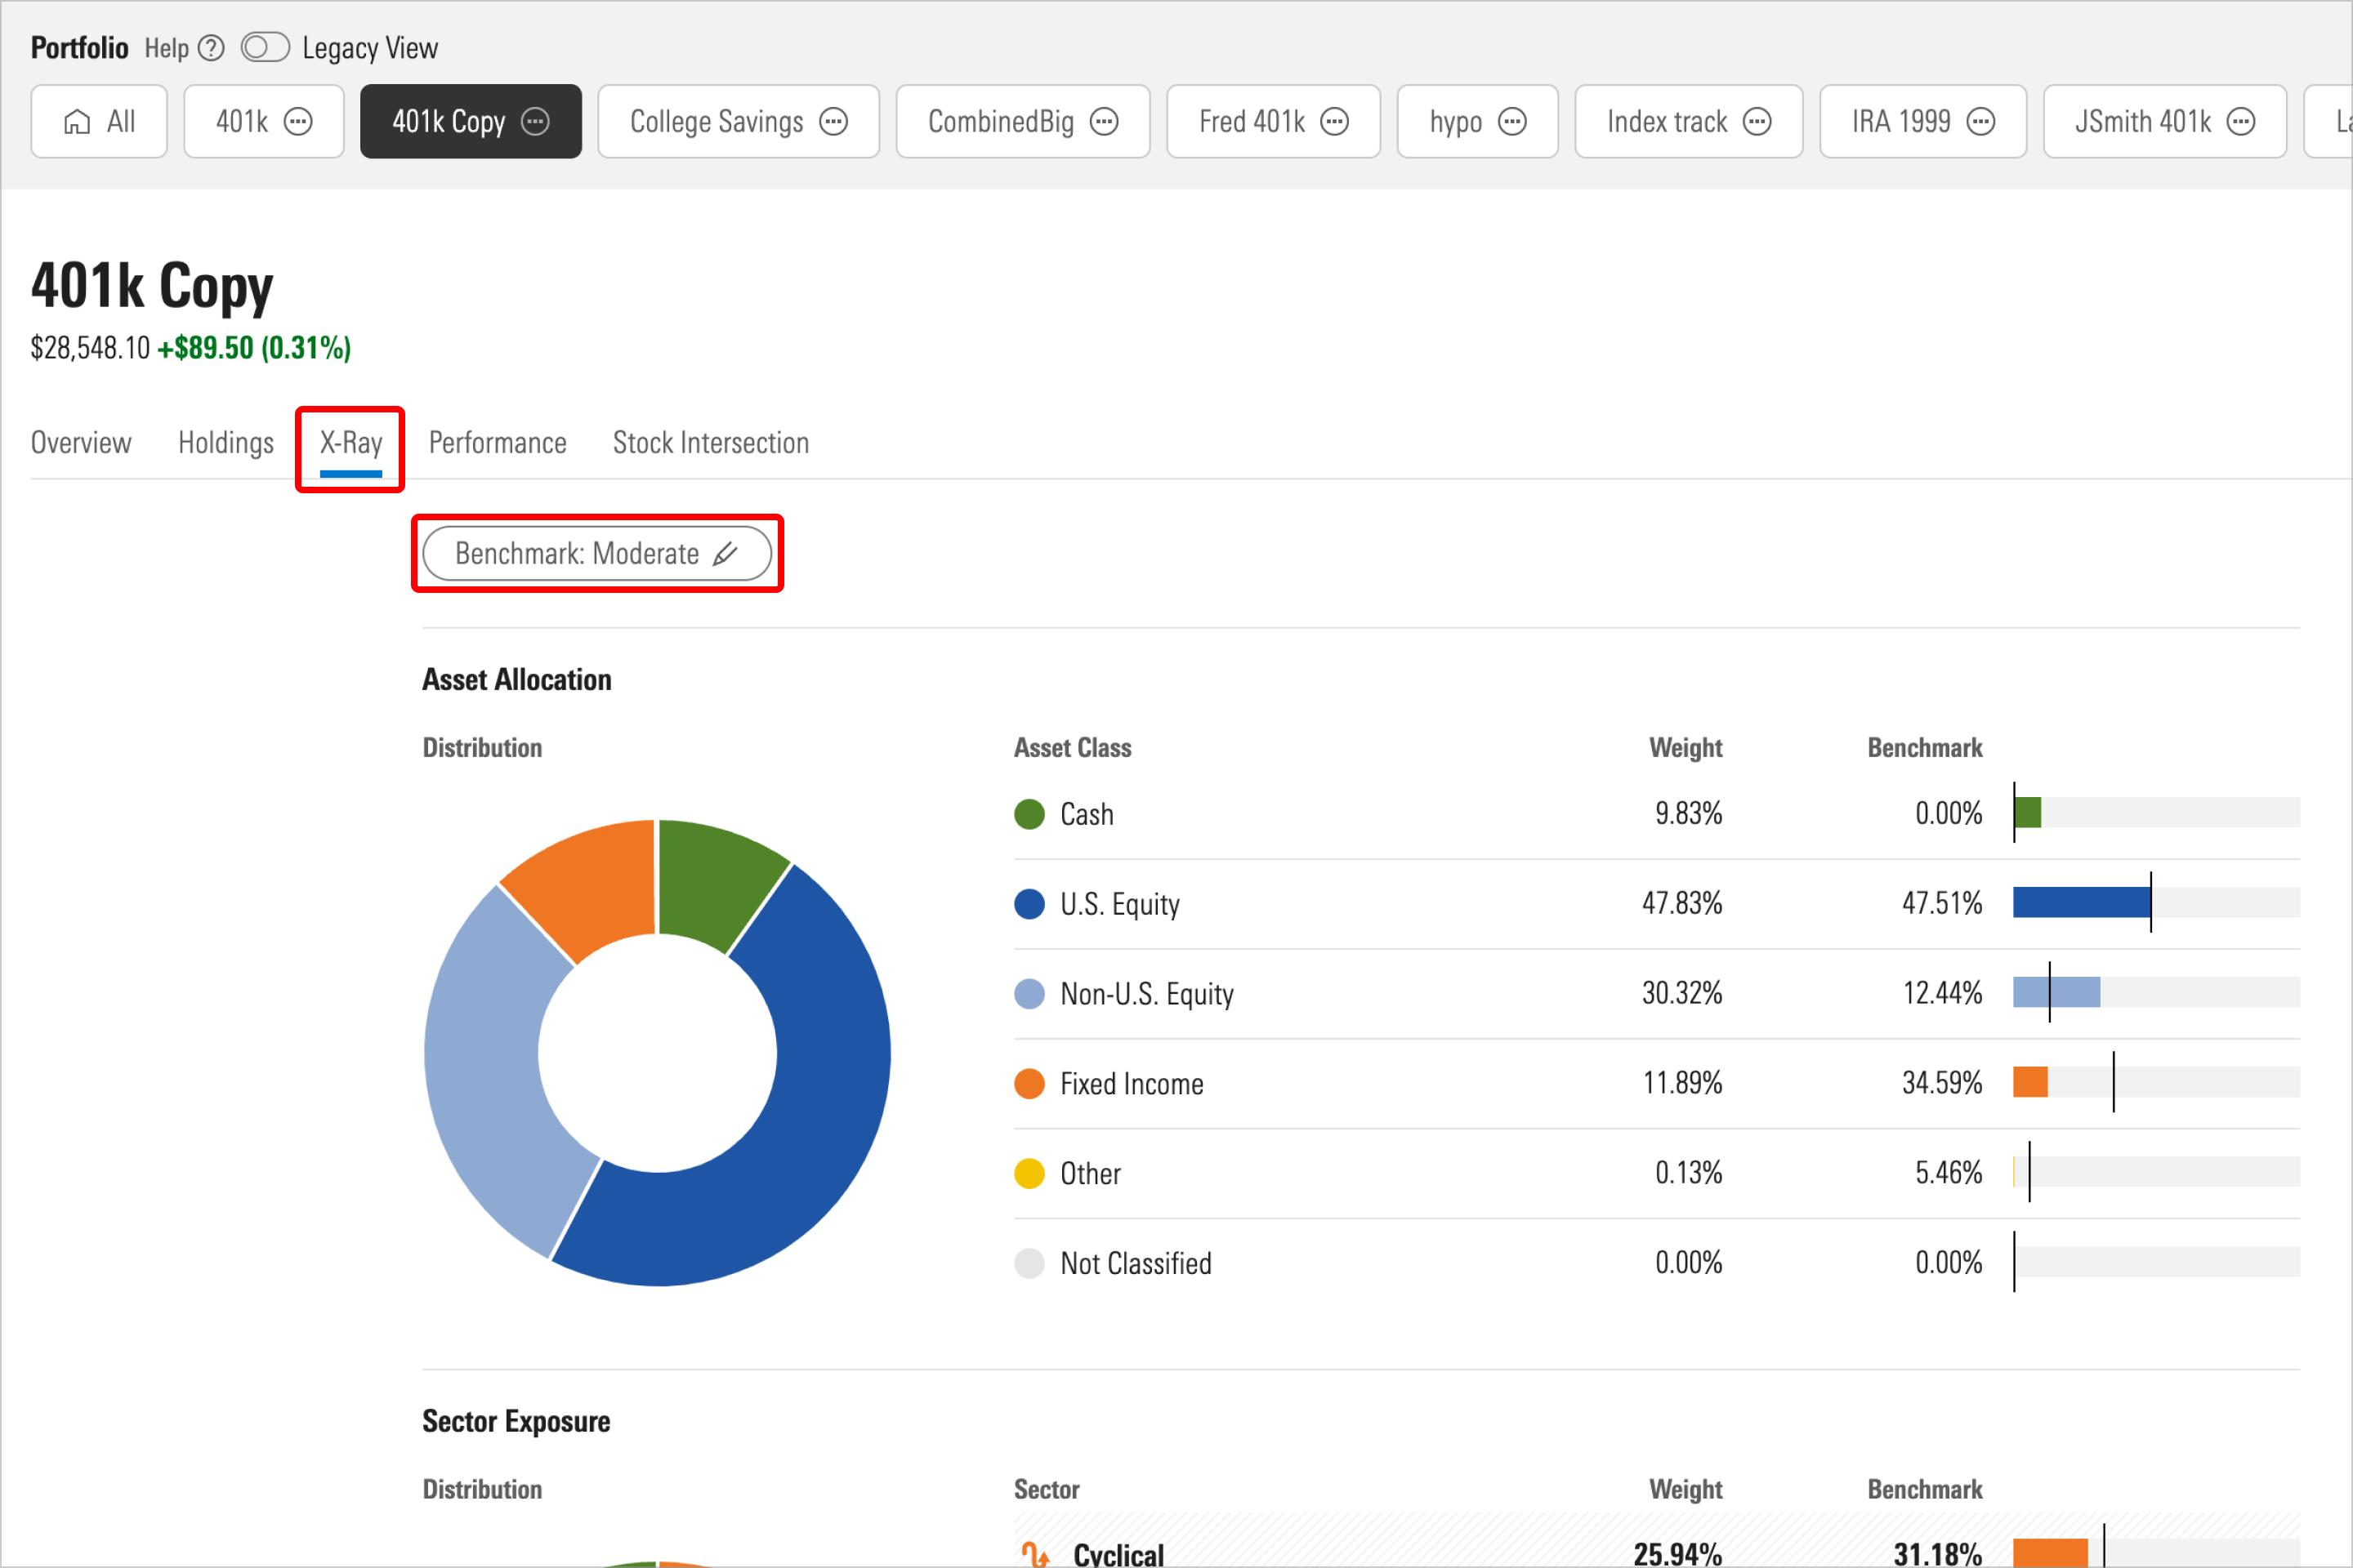The width and height of the screenshot is (2353, 1568).
Task: Open the 401k portfolio options ellipsis
Action: tap(298, 122)
